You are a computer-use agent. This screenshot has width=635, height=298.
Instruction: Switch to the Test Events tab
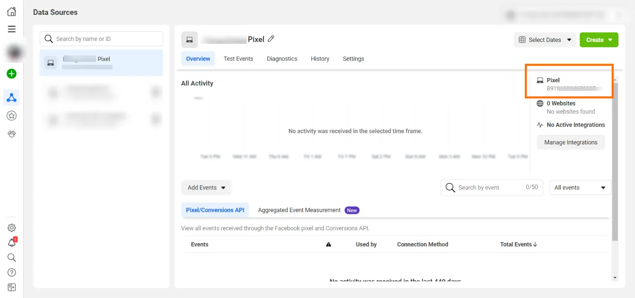tap(238, 59)
